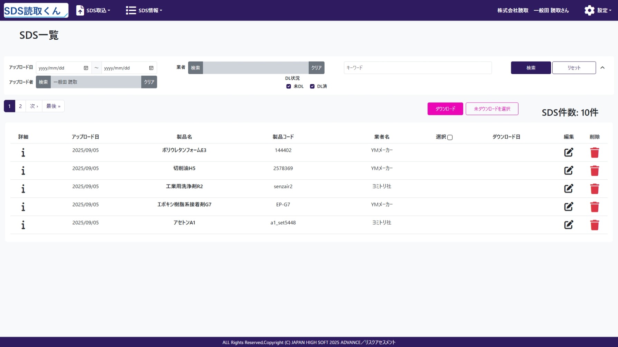The image size is (618, 347).
Task: Uncheck the DL済 status checkbox
Action: 312,86
